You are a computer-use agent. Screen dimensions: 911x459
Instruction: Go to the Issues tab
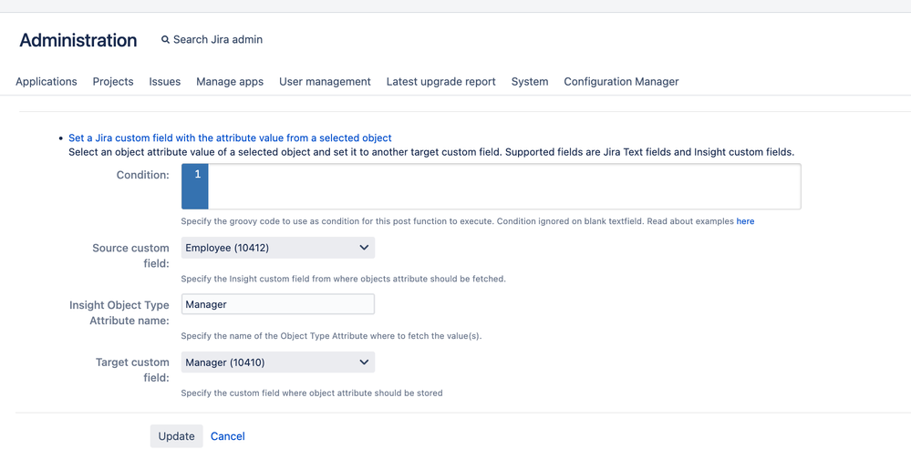pyautogui.click(x=165, y=82)
